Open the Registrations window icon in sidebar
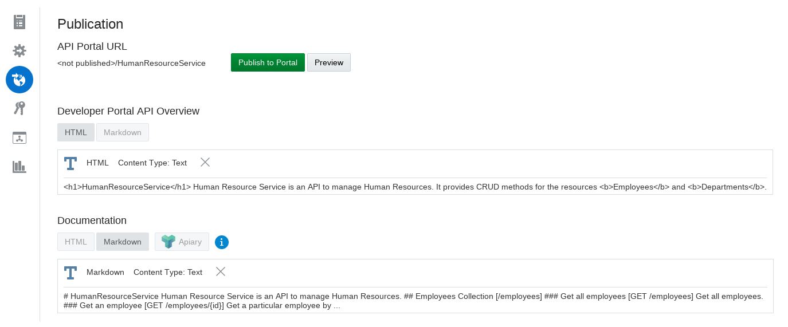 tap(19, 137)
